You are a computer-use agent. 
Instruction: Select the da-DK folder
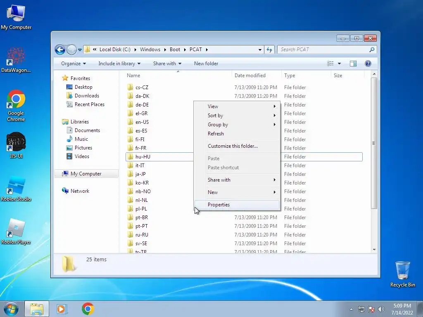click(x=142, y=96)
